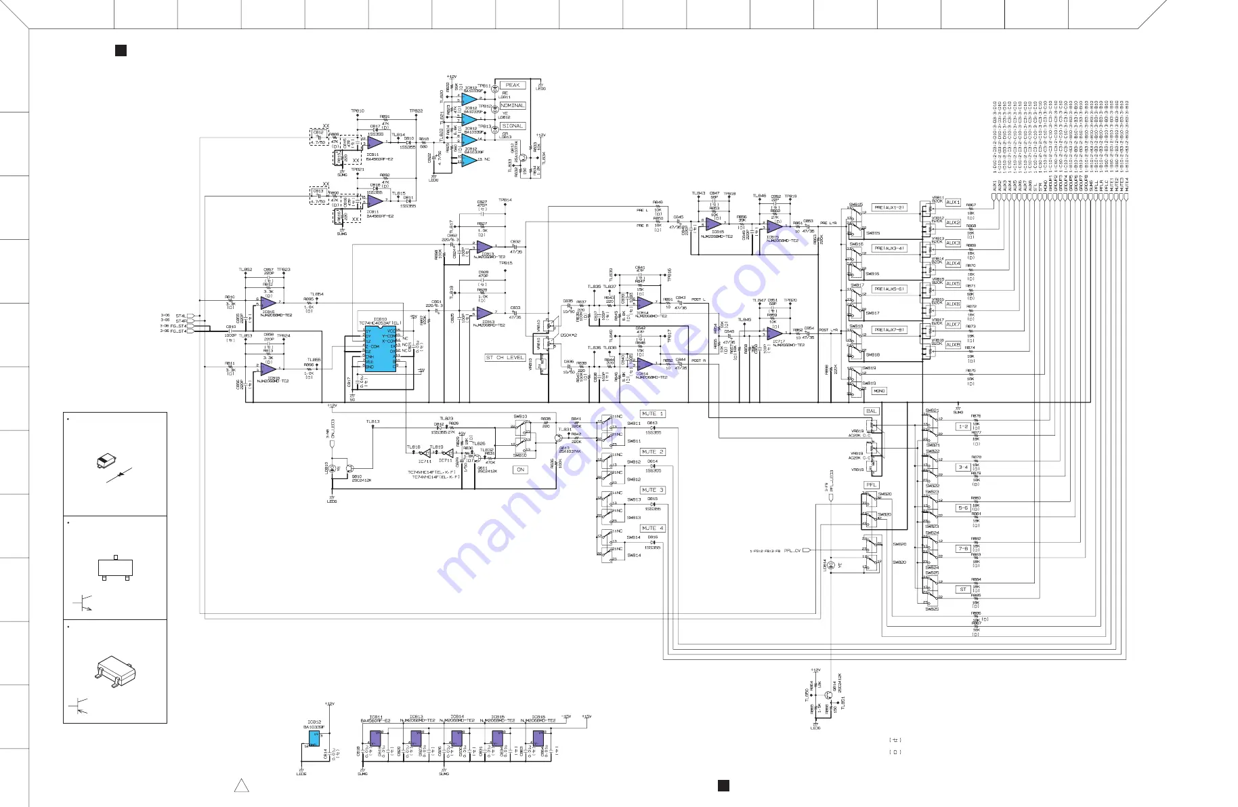Click the Q811 2SC2412K transistor symbol

point(477,458)
